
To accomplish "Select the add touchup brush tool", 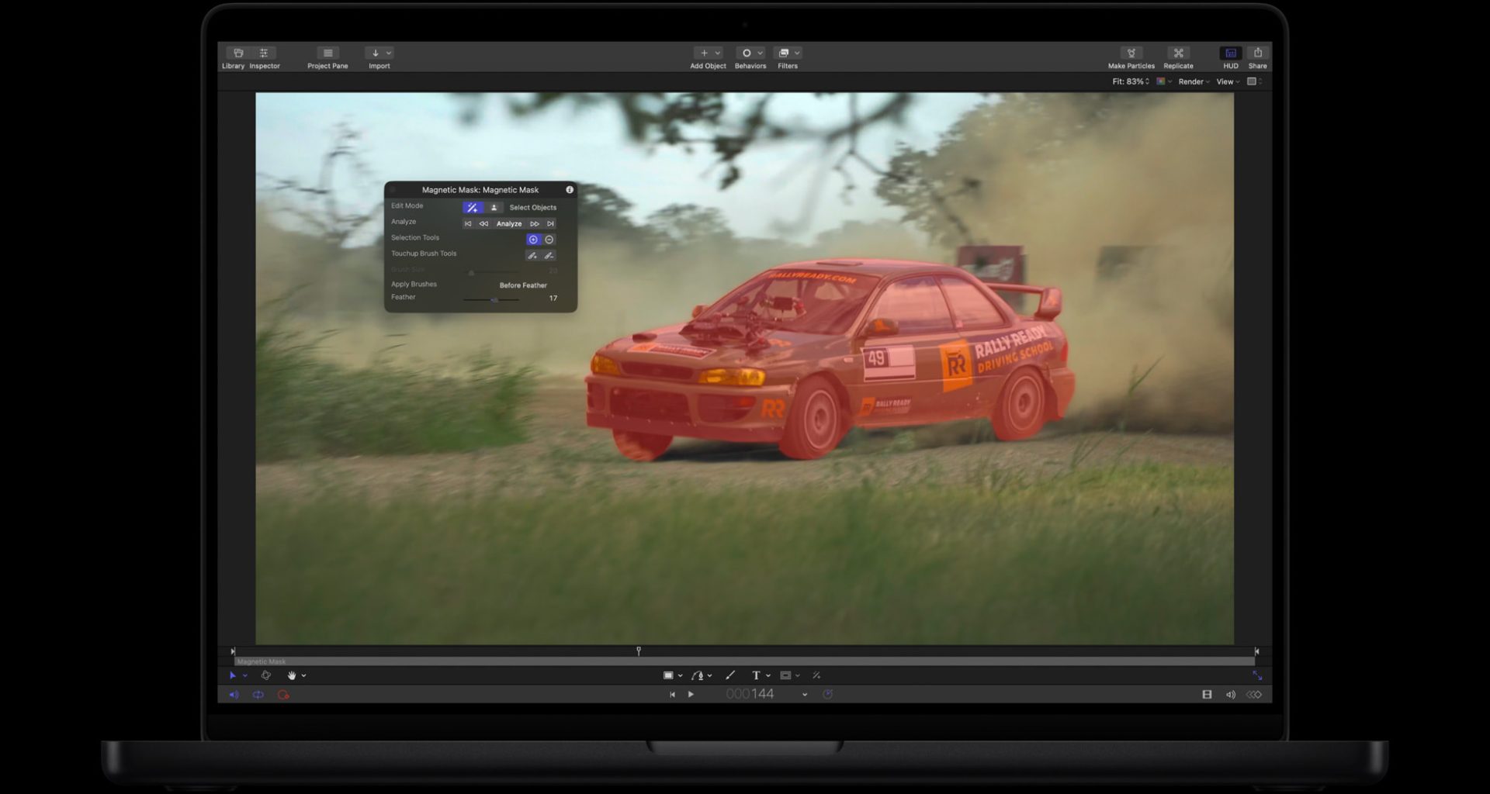I will (532, 255).
